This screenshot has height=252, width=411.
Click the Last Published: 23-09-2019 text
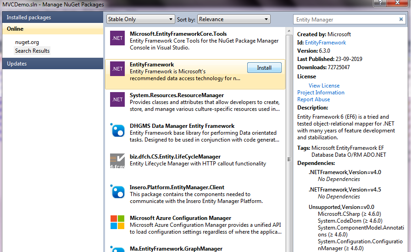(x=329, y=59)
